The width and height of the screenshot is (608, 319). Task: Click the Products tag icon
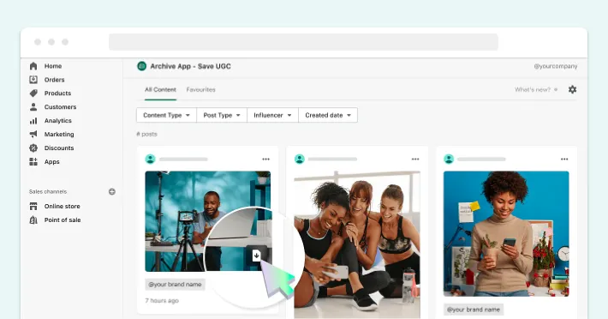[x=33, y=93]
